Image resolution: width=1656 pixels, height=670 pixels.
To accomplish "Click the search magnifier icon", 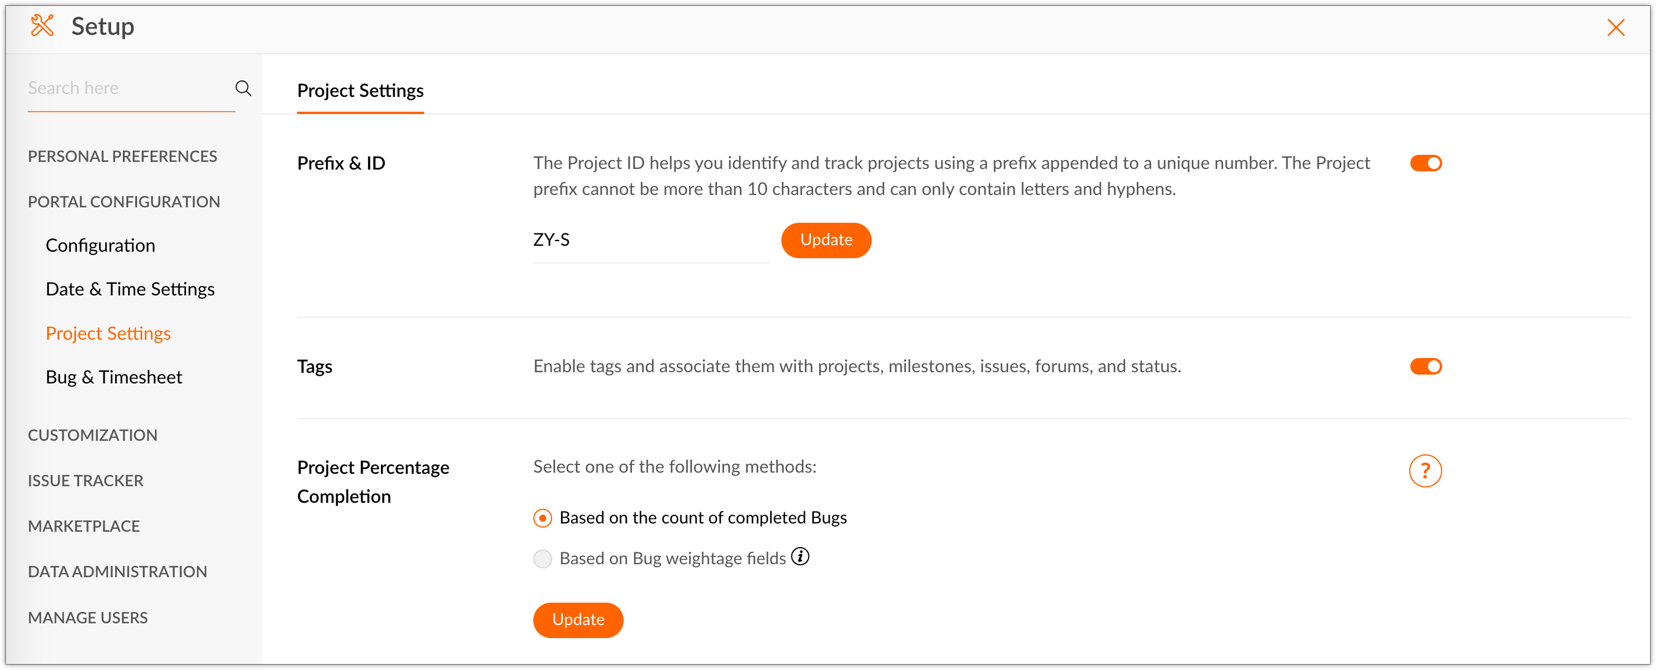I will pyautogui.click(x=243, y=88).
